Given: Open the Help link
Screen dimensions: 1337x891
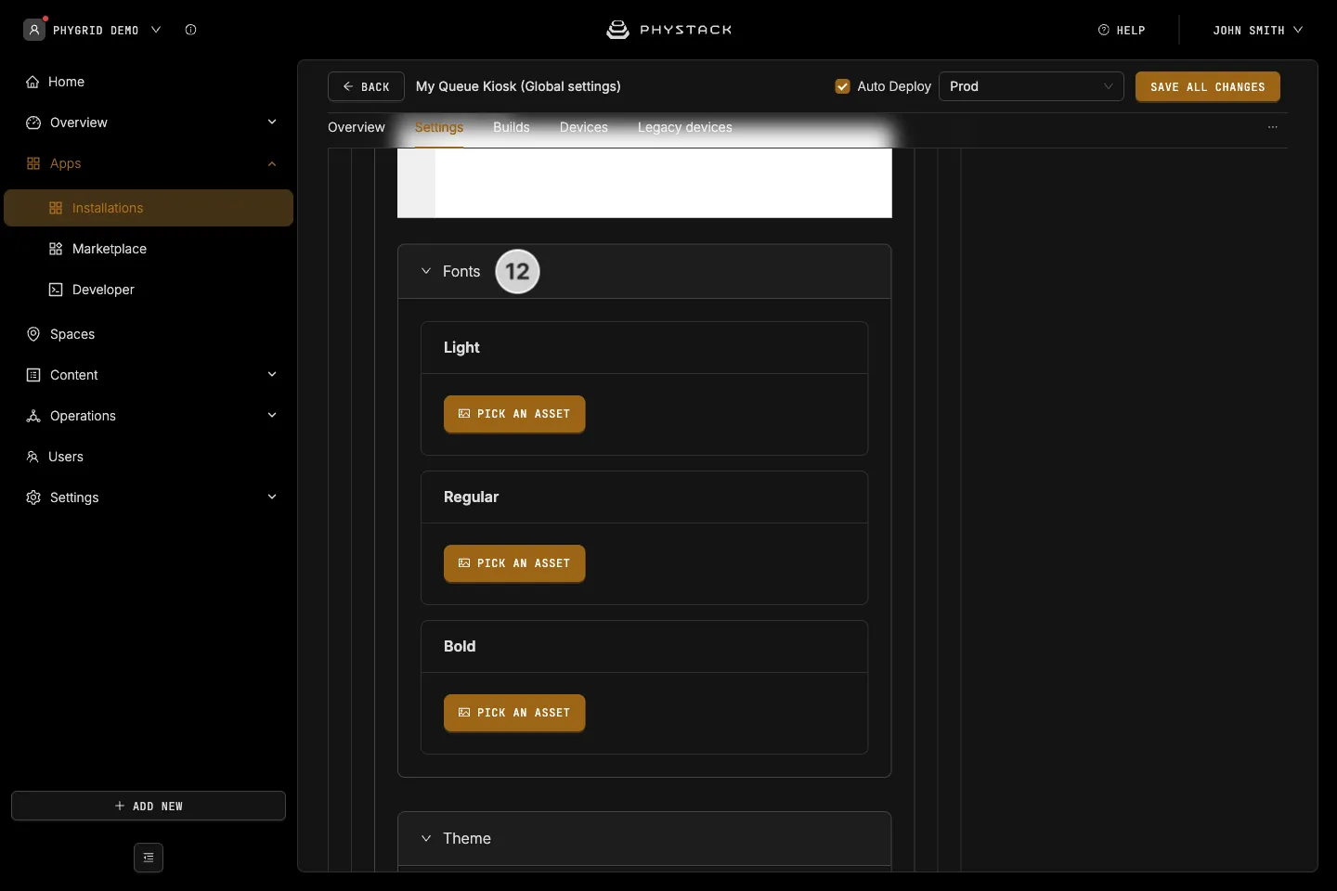Looking at the screenshot, I should pyautogui.click(x=1122, y=30).
